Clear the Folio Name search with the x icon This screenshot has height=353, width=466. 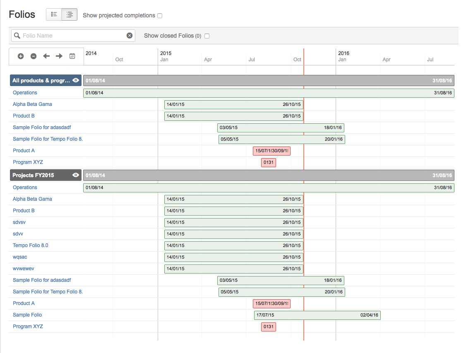[130, 36]
